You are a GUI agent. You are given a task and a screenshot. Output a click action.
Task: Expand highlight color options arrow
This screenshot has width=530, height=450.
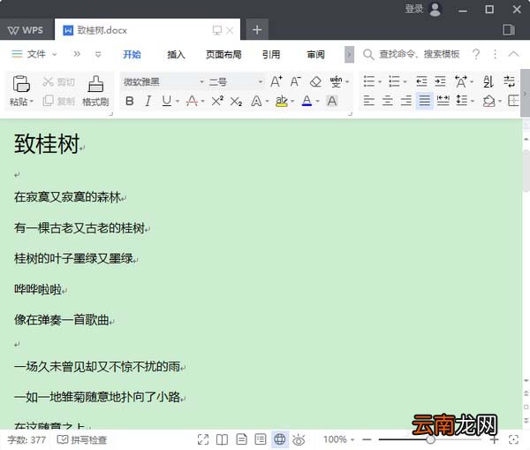[292, 101]
